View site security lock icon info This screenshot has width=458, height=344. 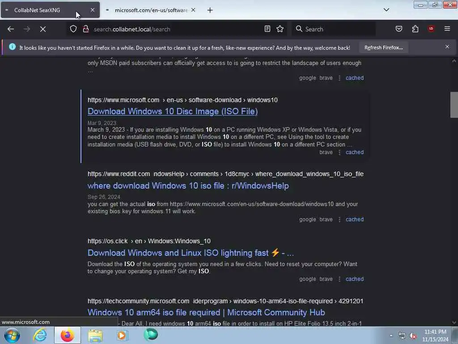click(86, 29)
